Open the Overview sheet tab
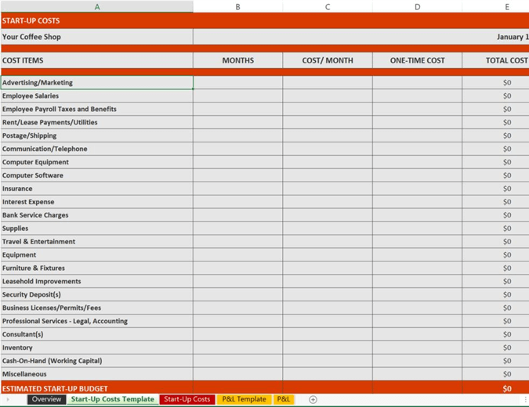 pos(46,399)
